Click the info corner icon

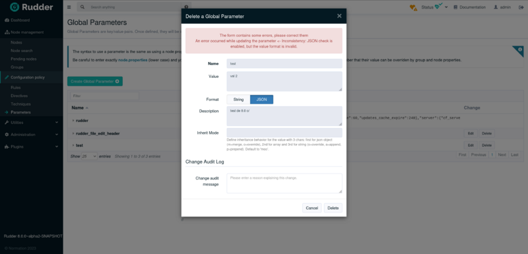(x=519, y=49)
